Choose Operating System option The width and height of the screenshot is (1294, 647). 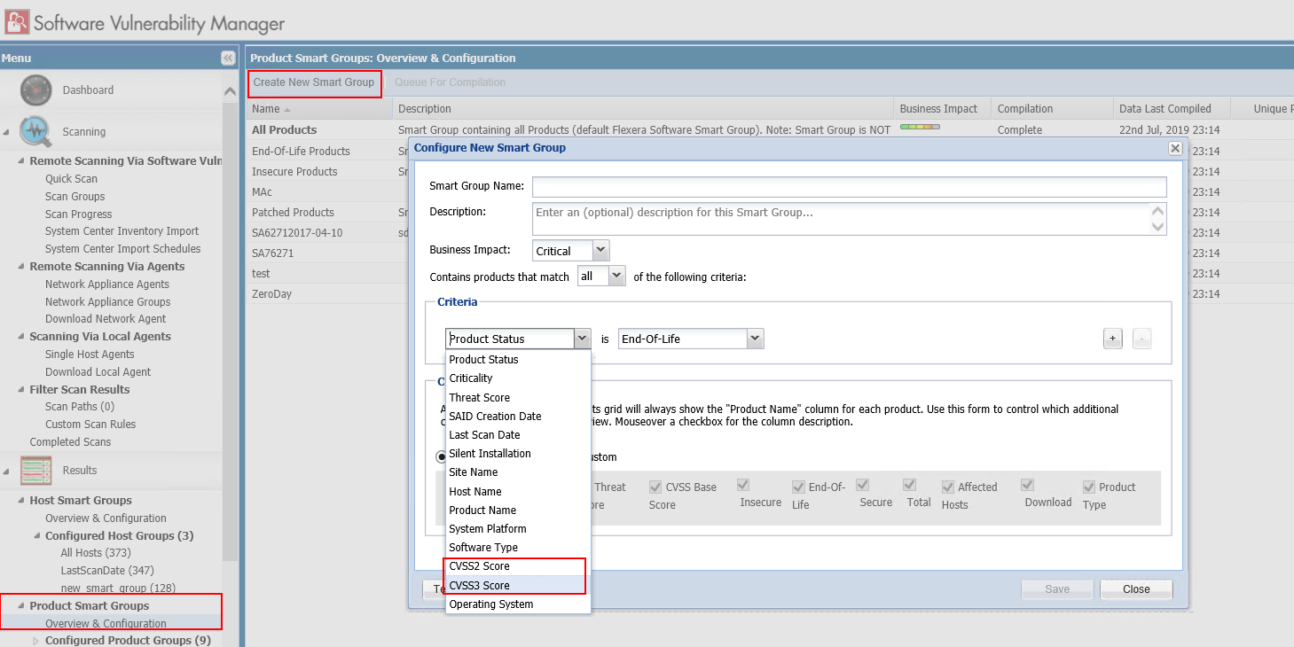click(518, 604)
